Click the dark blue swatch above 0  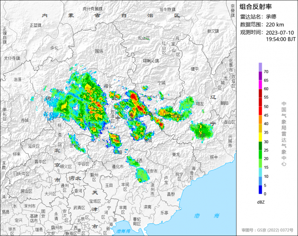(x=261, y=189)
